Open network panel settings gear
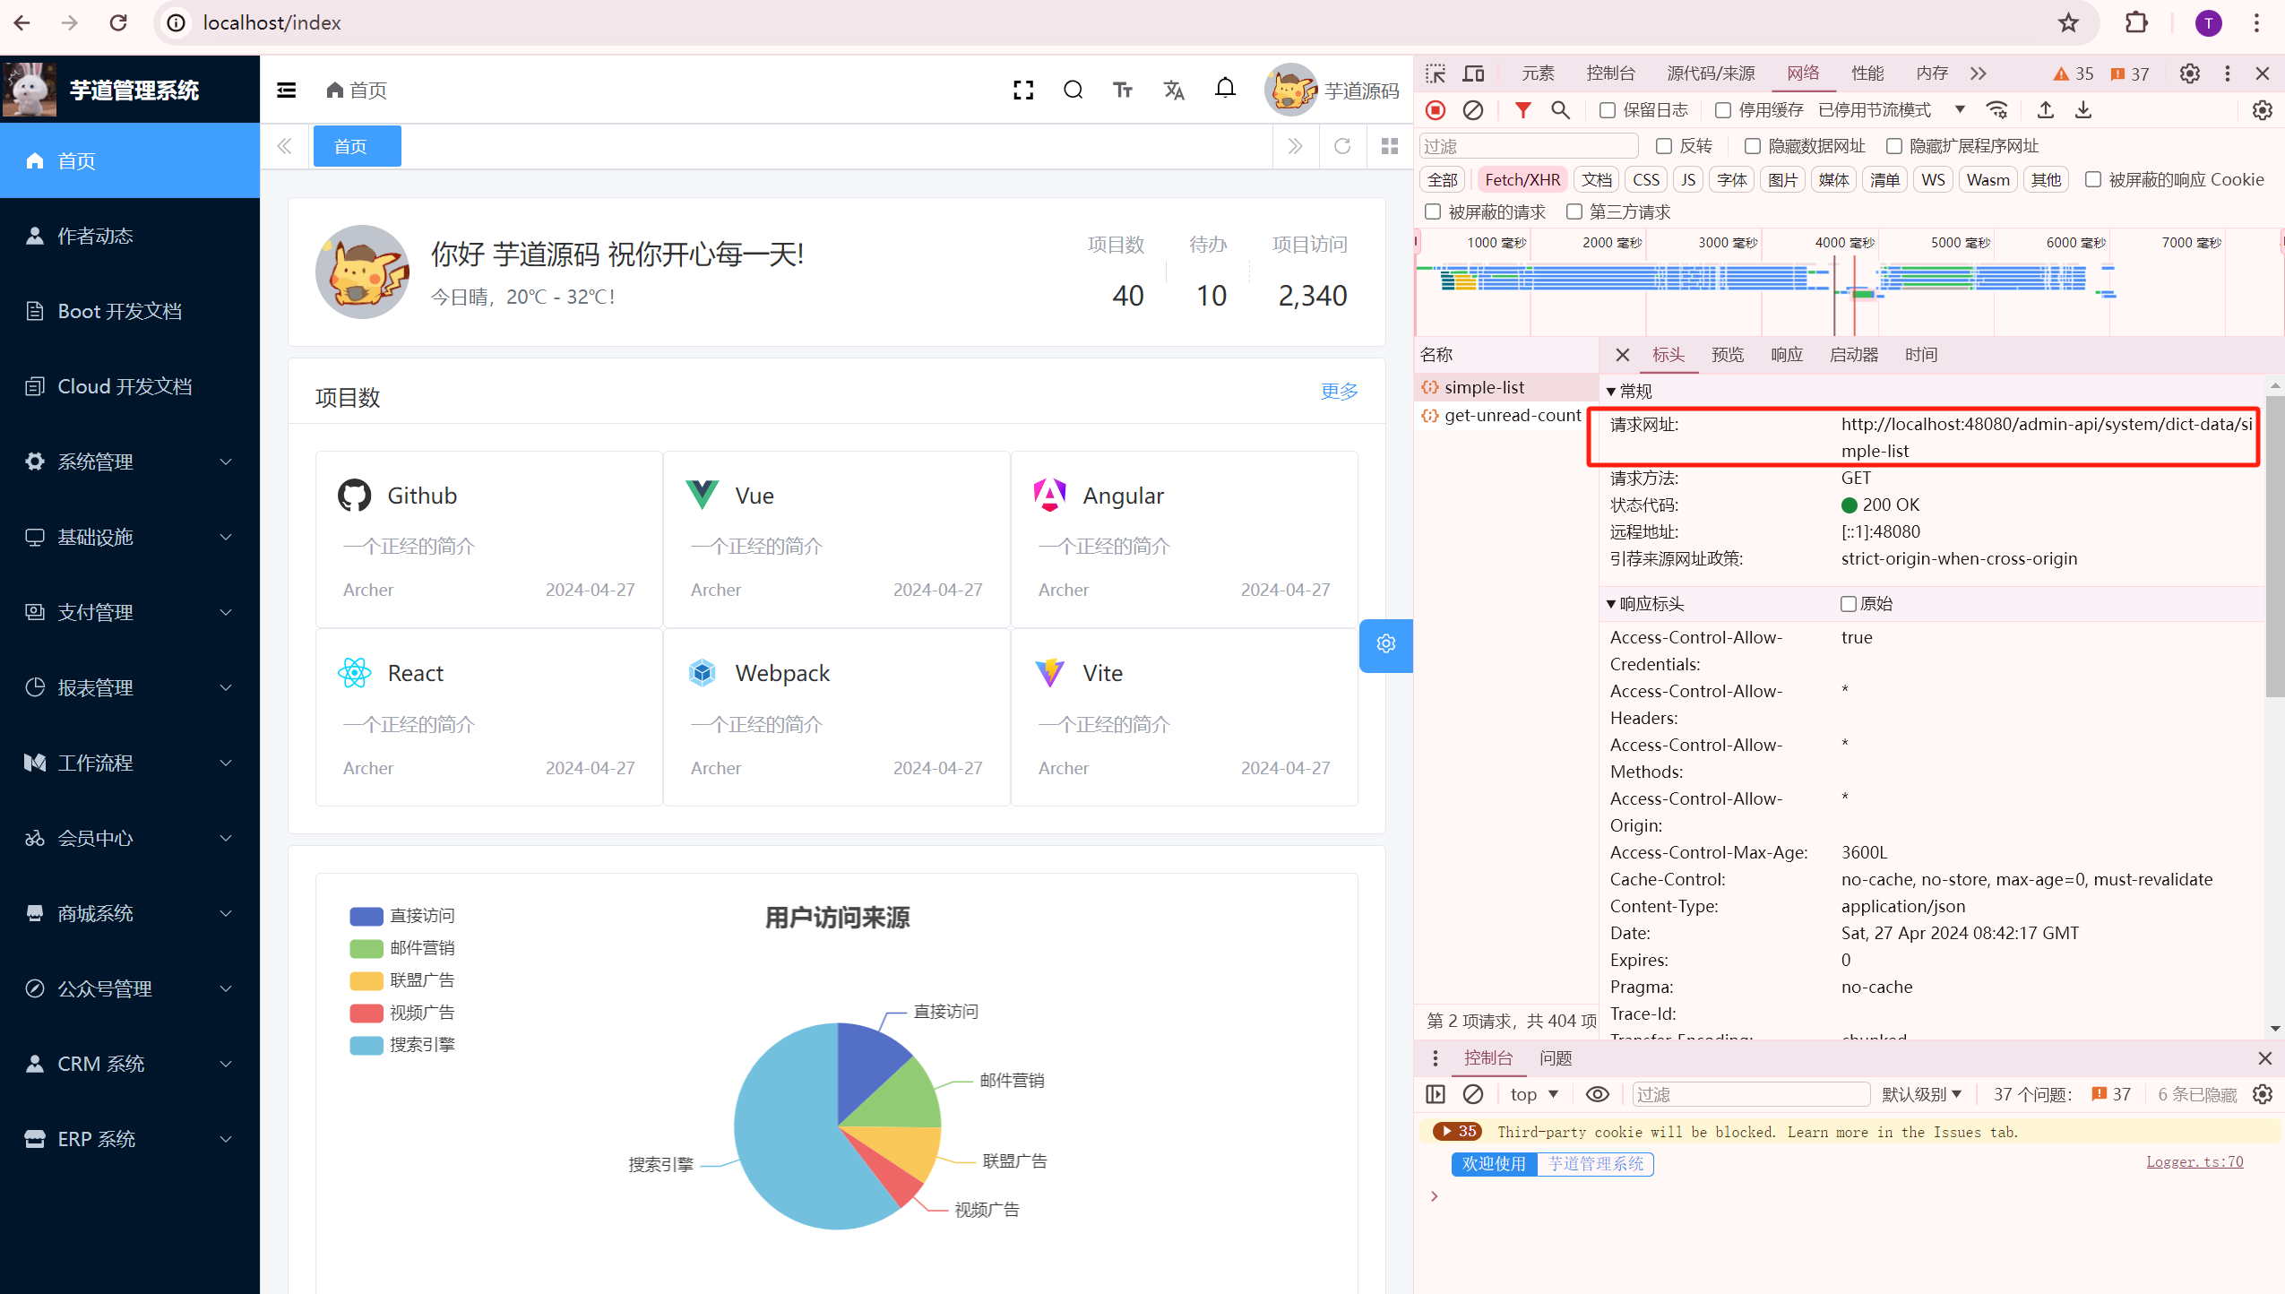Image resolution: width=2285 pixels, height=1294 pixels. click(x=2263, y=110)
